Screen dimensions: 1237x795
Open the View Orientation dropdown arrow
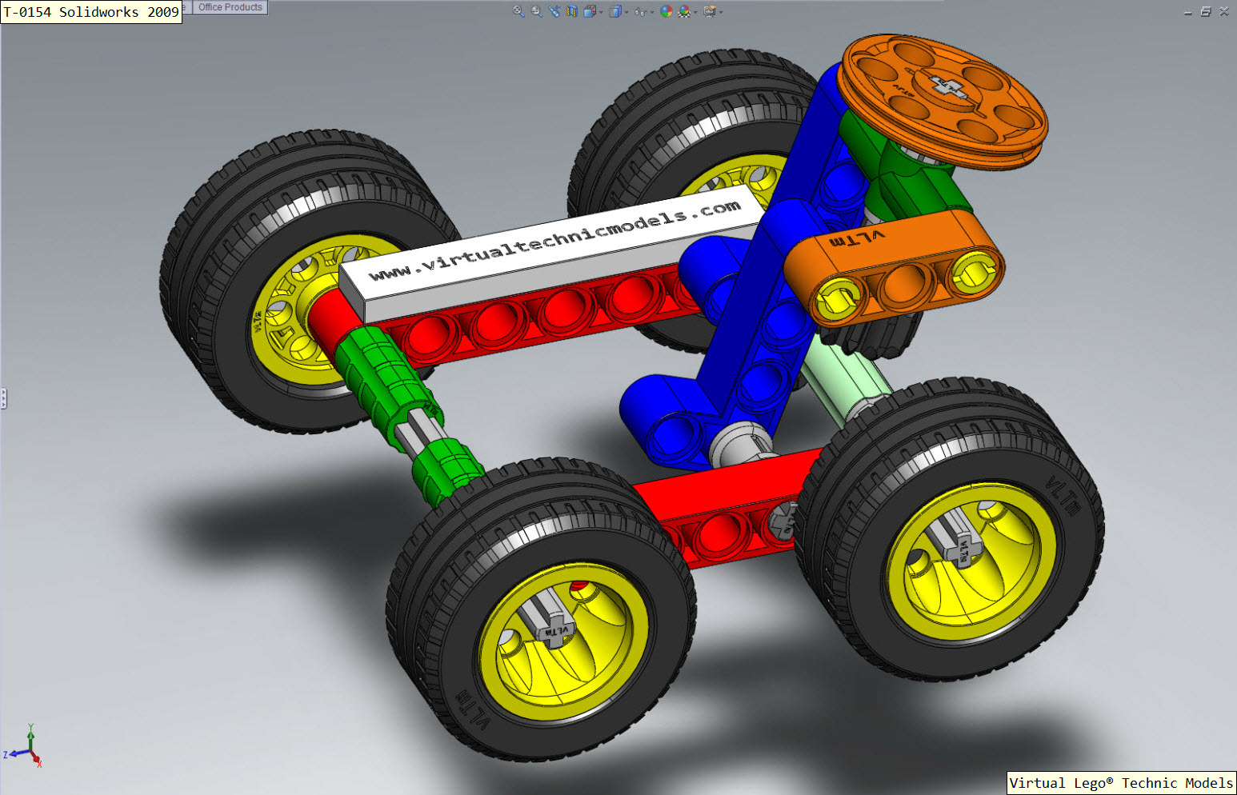[x=601, y=12]
